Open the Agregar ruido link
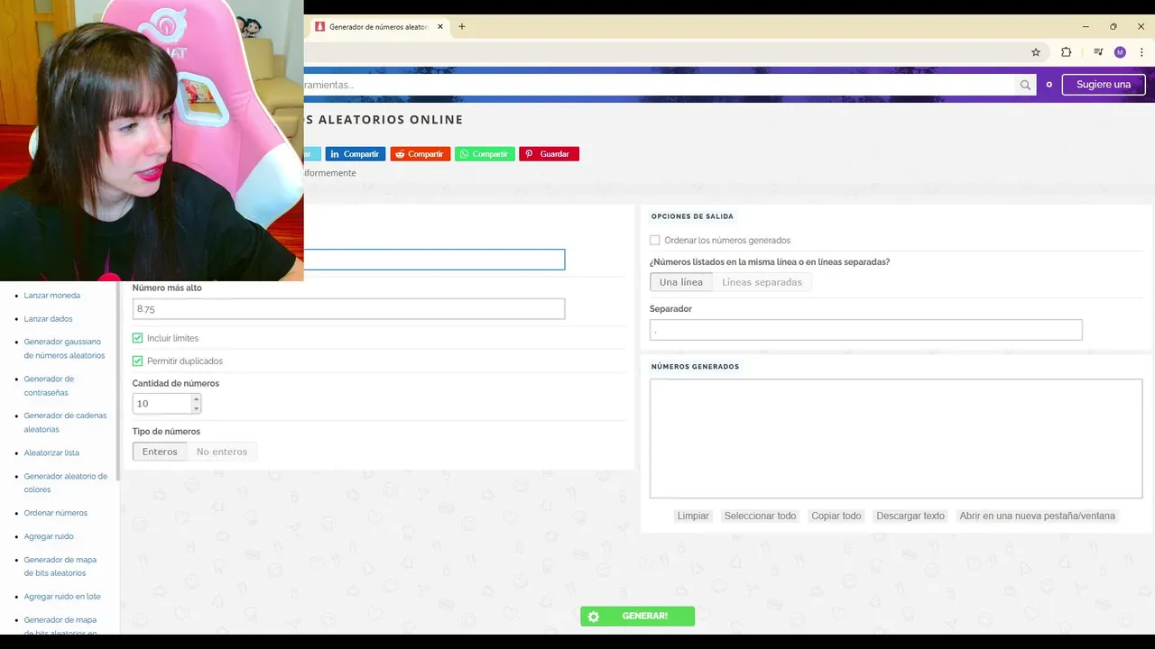Image resolution: width=1155 pixels, height=649 pixels. point(49,536)
